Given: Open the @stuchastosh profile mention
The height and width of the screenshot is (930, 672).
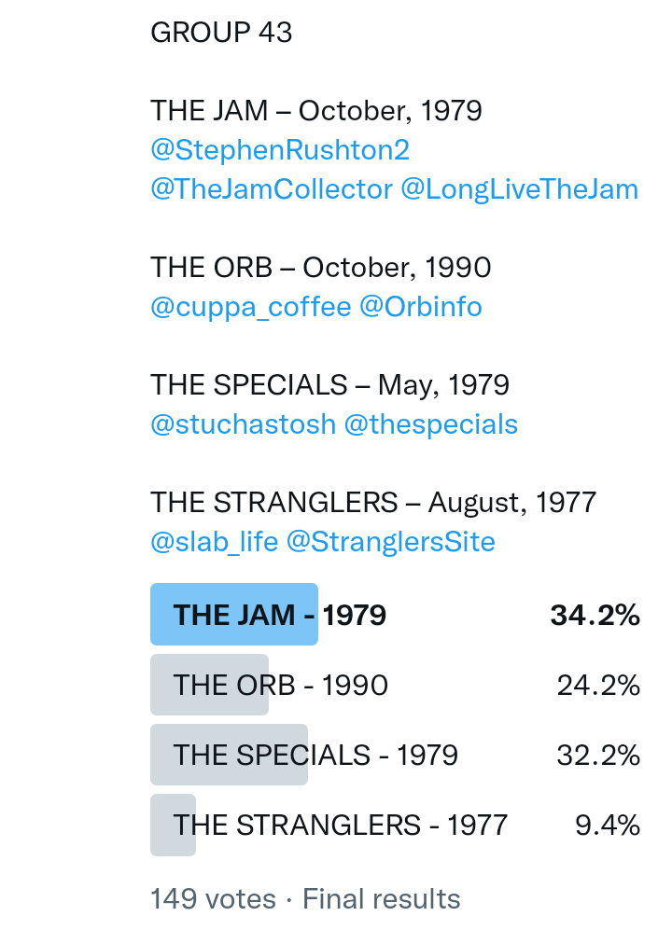Looking at the screenshot, I should [243, 424].
